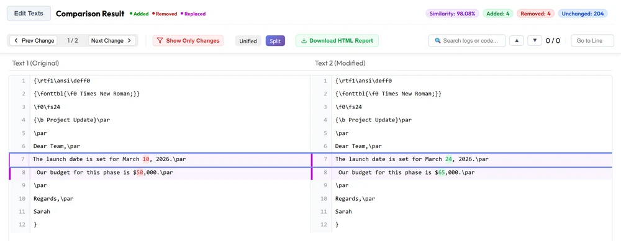
Task: Click the highlighted 50 in original text
Action: [139, 173]
